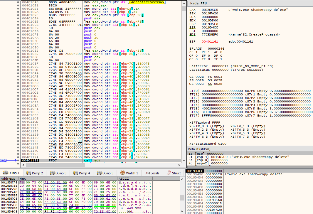Click the Hide FPU button
This screenshot has width=313, height=214.
(x=198, y=4)
